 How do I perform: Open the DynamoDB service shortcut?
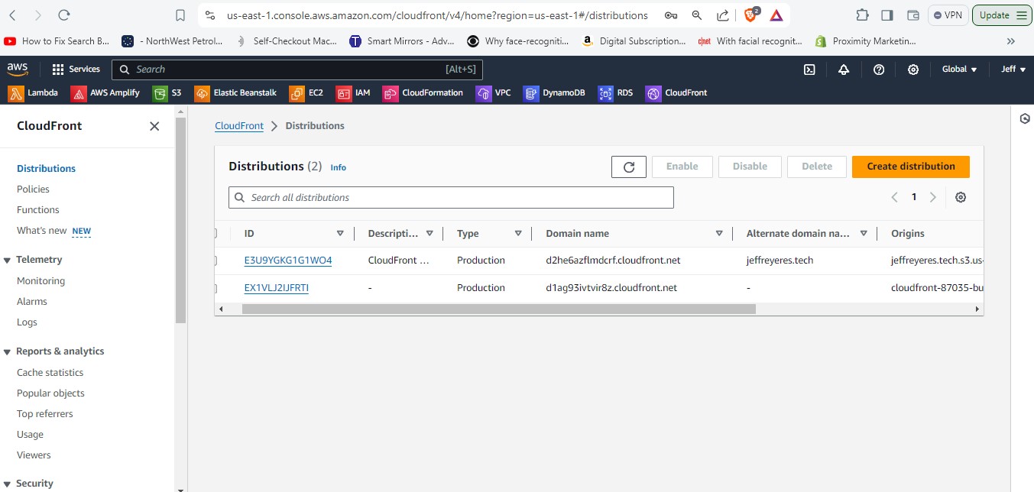555,93
